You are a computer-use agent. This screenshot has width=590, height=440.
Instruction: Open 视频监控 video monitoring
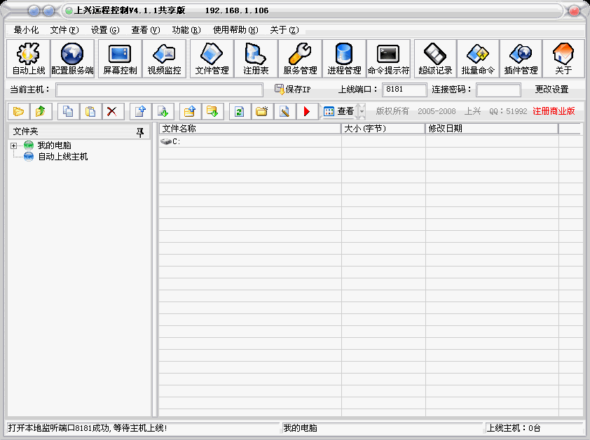coord(164,59)
